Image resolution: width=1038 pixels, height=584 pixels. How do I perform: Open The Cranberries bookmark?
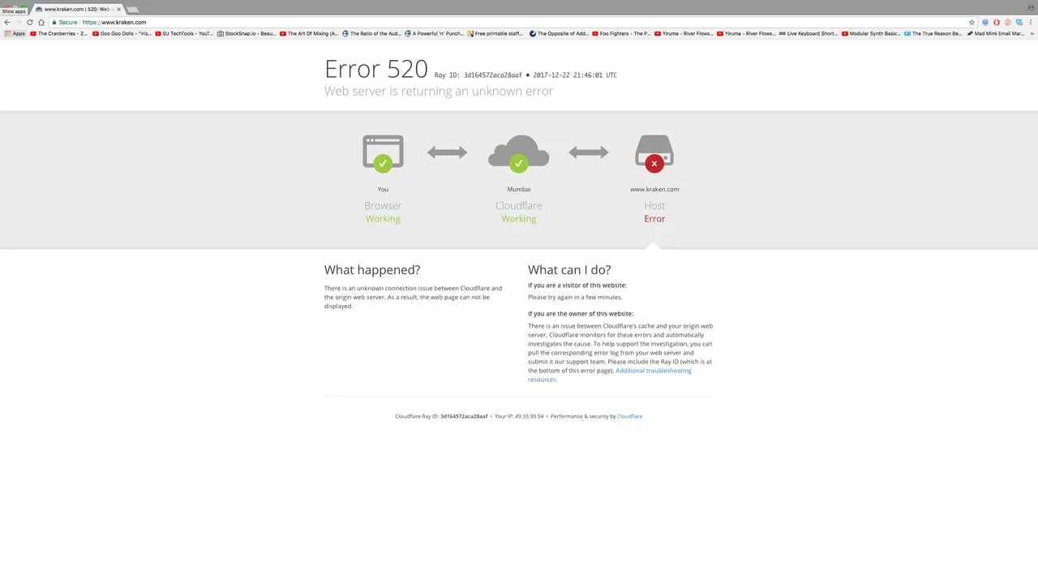(59, 33)
